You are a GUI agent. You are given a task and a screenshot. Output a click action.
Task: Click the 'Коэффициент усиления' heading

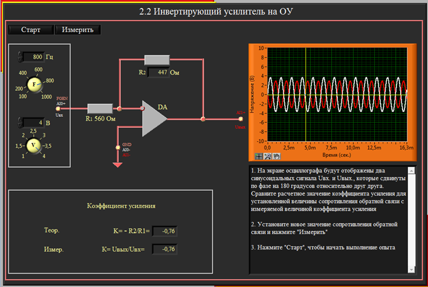(121, 206)
